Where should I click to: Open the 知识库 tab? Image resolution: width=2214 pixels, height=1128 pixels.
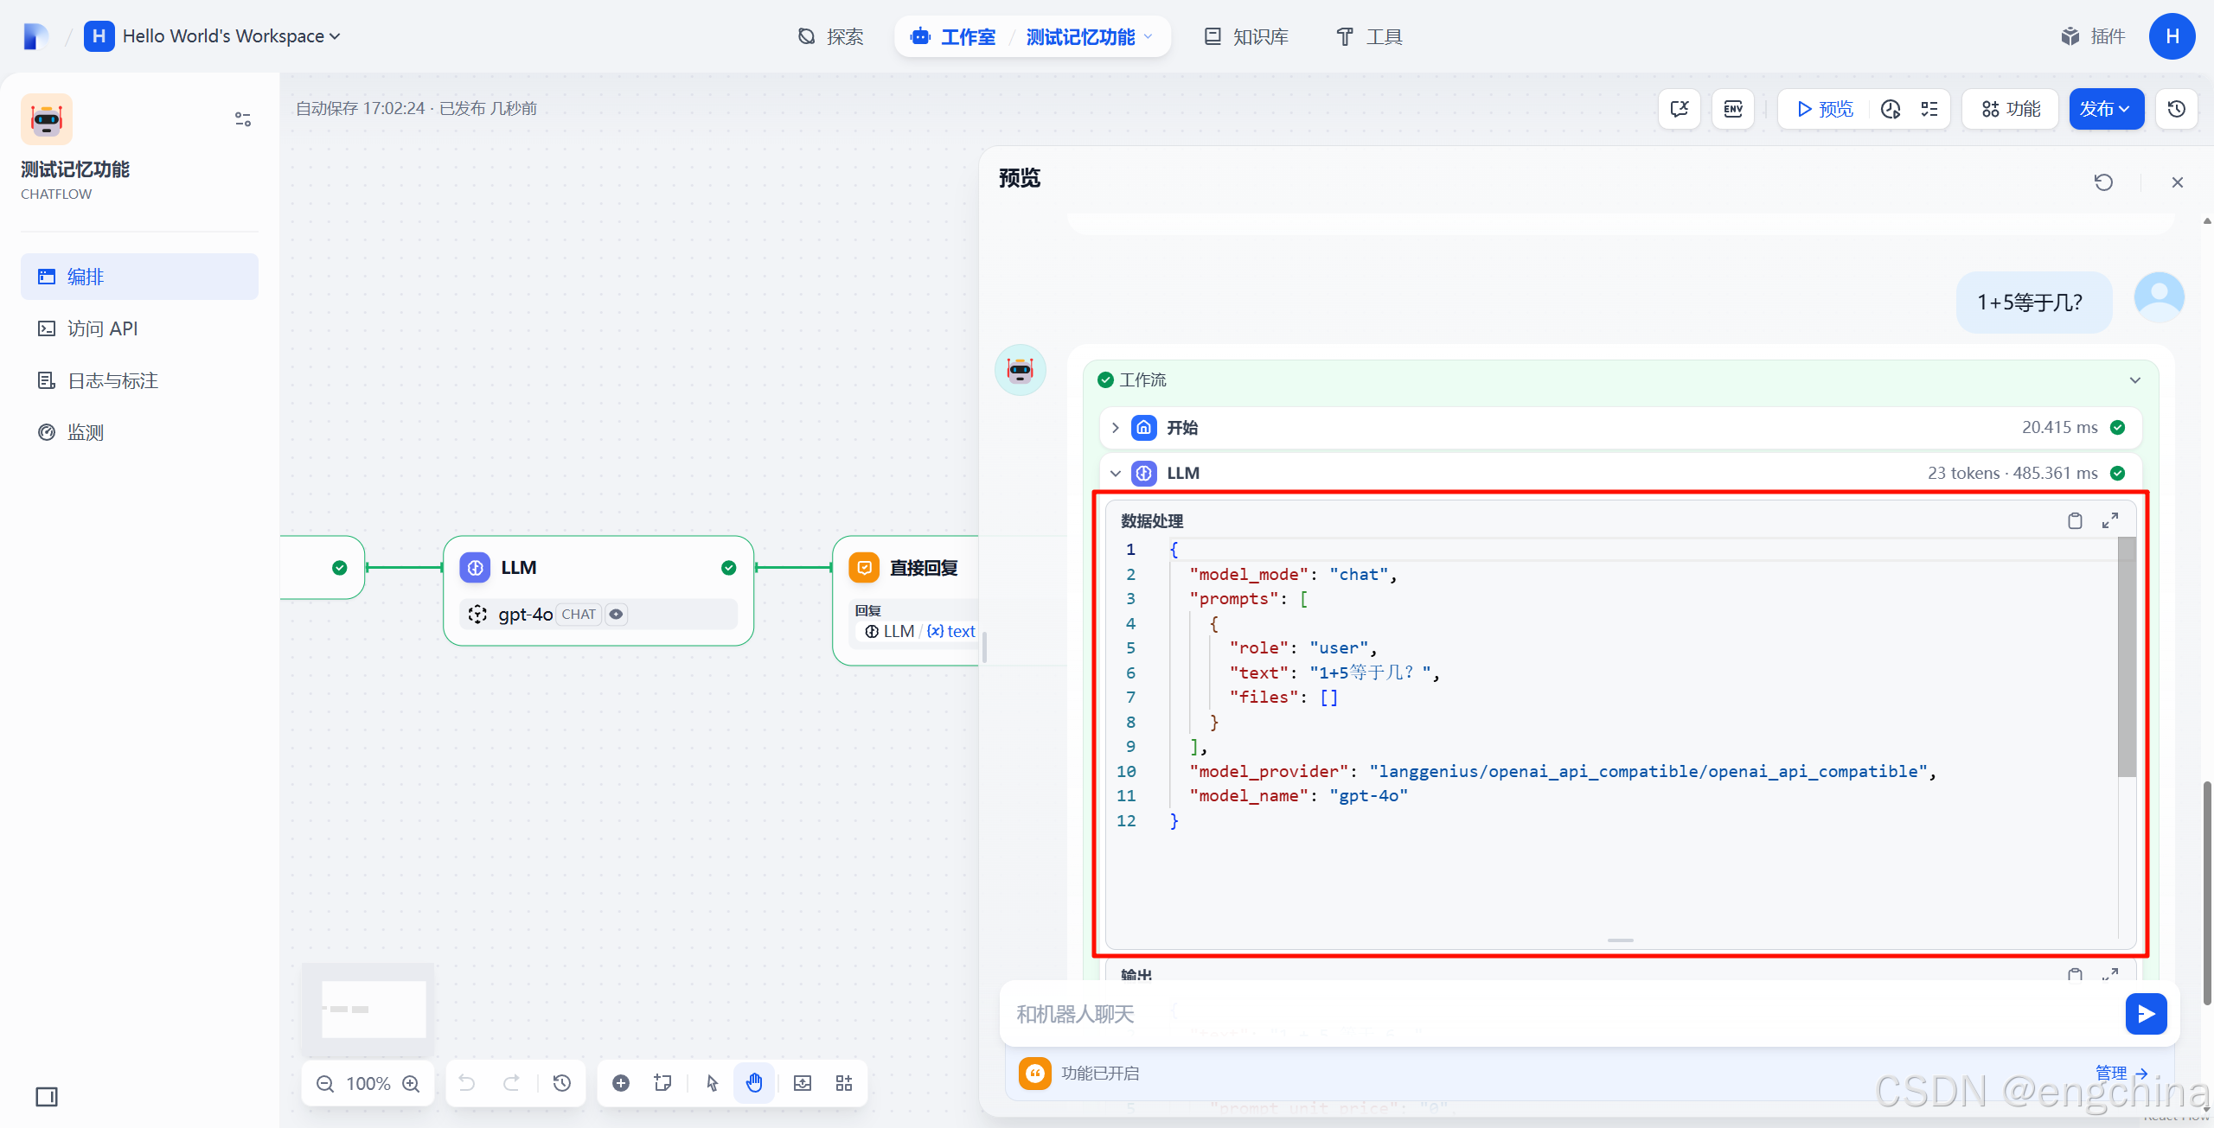pos(1246,36)
